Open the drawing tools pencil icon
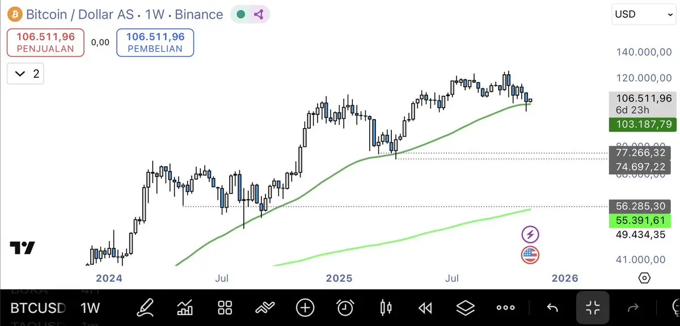Screen dimensions: 680x326 [145, 308]
